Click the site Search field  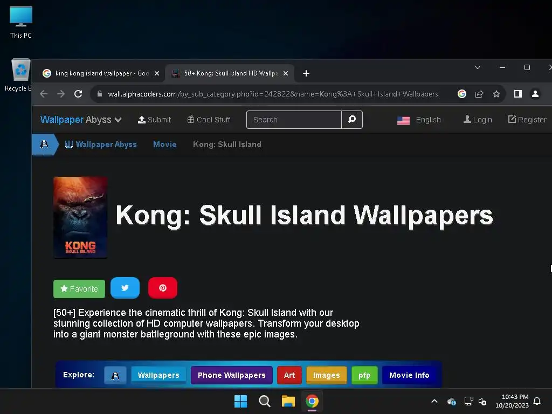coord(294,120)
